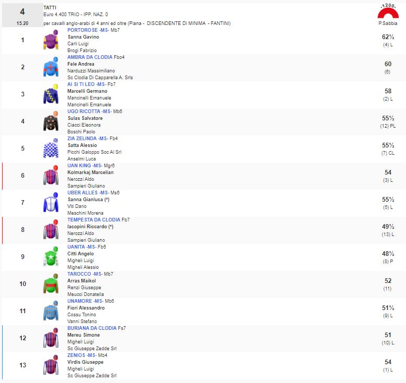Click Unamore's light blue silk icon
406x383 pixels.
[x=51, y=311]
